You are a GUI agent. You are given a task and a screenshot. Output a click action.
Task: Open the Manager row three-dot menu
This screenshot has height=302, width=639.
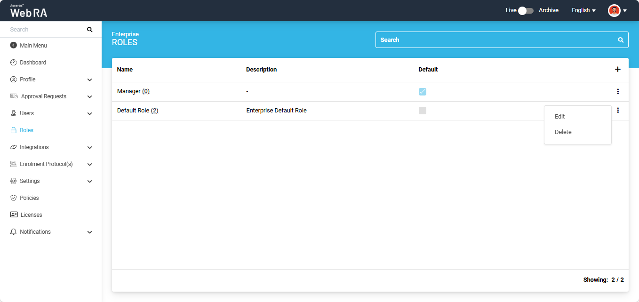(x=618, y=92)
